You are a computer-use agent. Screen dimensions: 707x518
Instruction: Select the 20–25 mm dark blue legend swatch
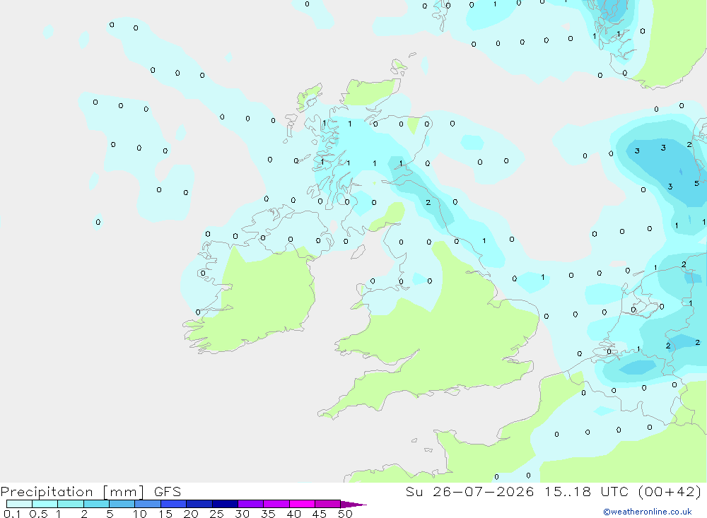click(x=199, y=504)
